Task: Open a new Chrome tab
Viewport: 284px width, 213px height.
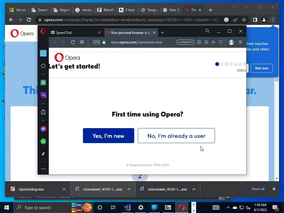Action: click(x=210, y=10)
